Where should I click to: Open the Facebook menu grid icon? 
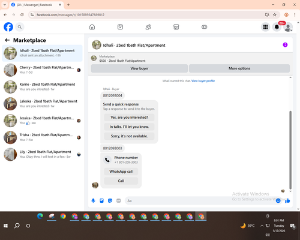pos(265,27)
